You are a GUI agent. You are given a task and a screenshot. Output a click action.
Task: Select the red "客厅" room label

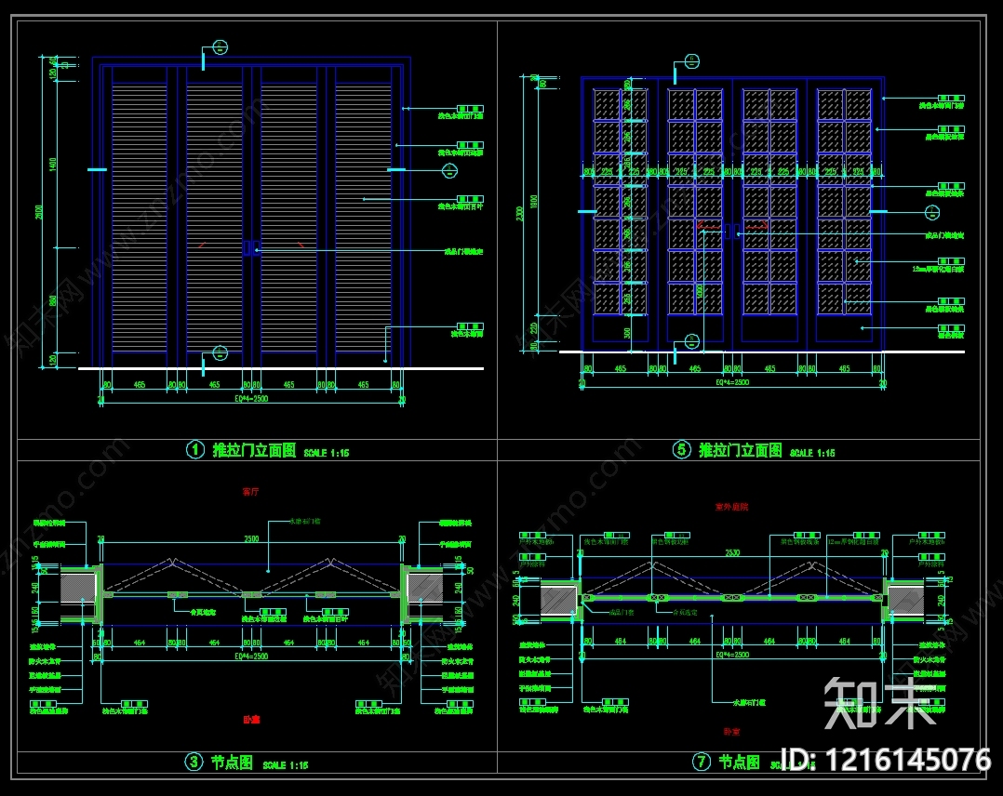click(x=251, y=492)
